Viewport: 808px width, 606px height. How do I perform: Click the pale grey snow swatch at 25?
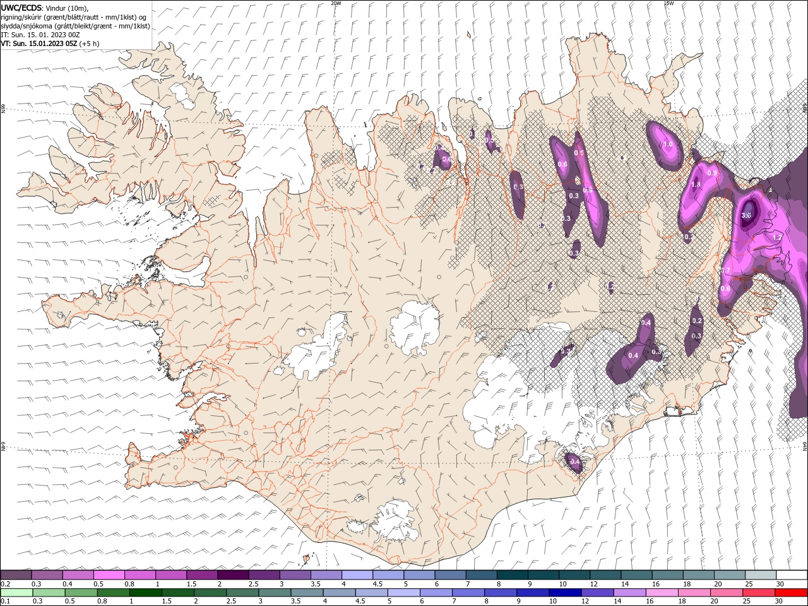[x=761, y=575]
